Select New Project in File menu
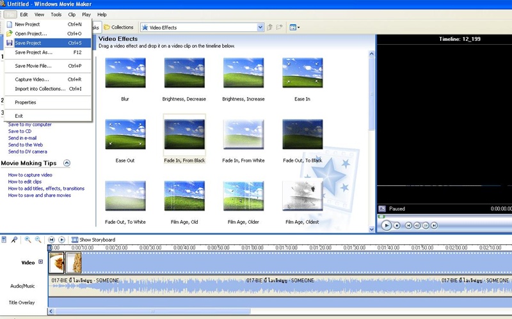The image size is (512, 319). (x=48, y=24)
